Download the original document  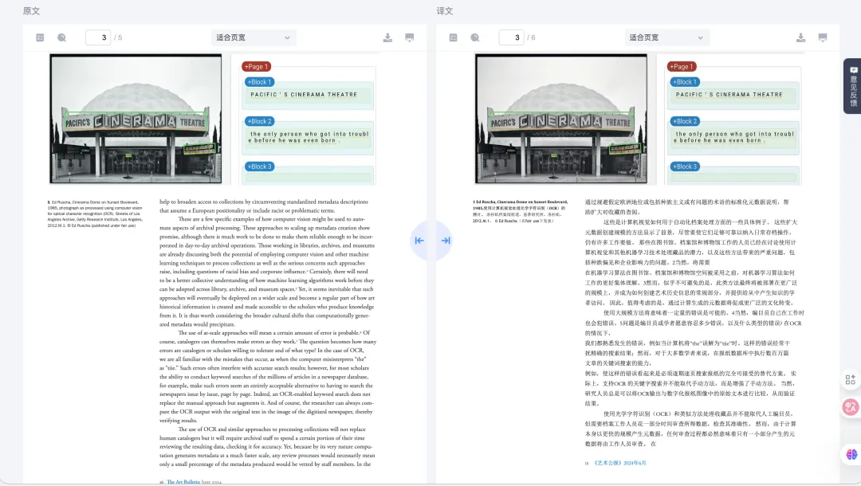coord(387,37)
